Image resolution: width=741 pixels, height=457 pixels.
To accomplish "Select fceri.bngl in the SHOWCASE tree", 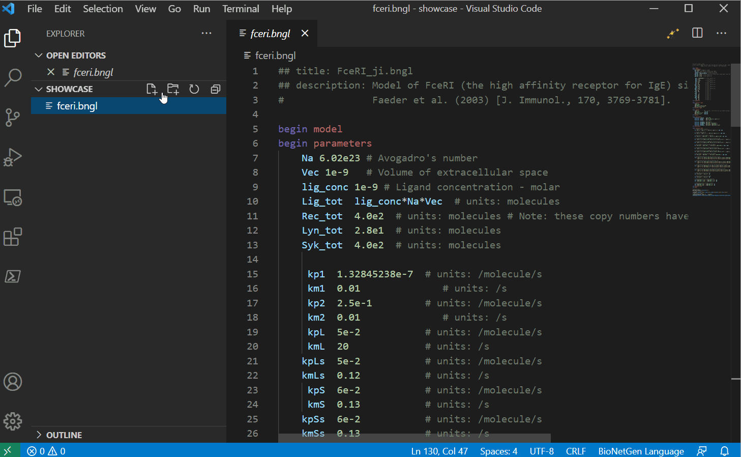I will click(x=129, y=106).
